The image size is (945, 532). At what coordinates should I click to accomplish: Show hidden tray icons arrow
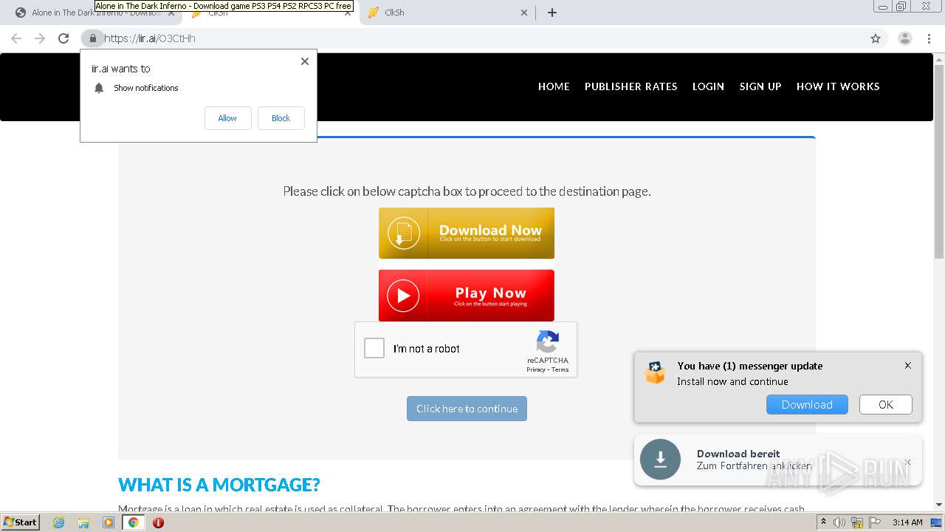[824, 522]
